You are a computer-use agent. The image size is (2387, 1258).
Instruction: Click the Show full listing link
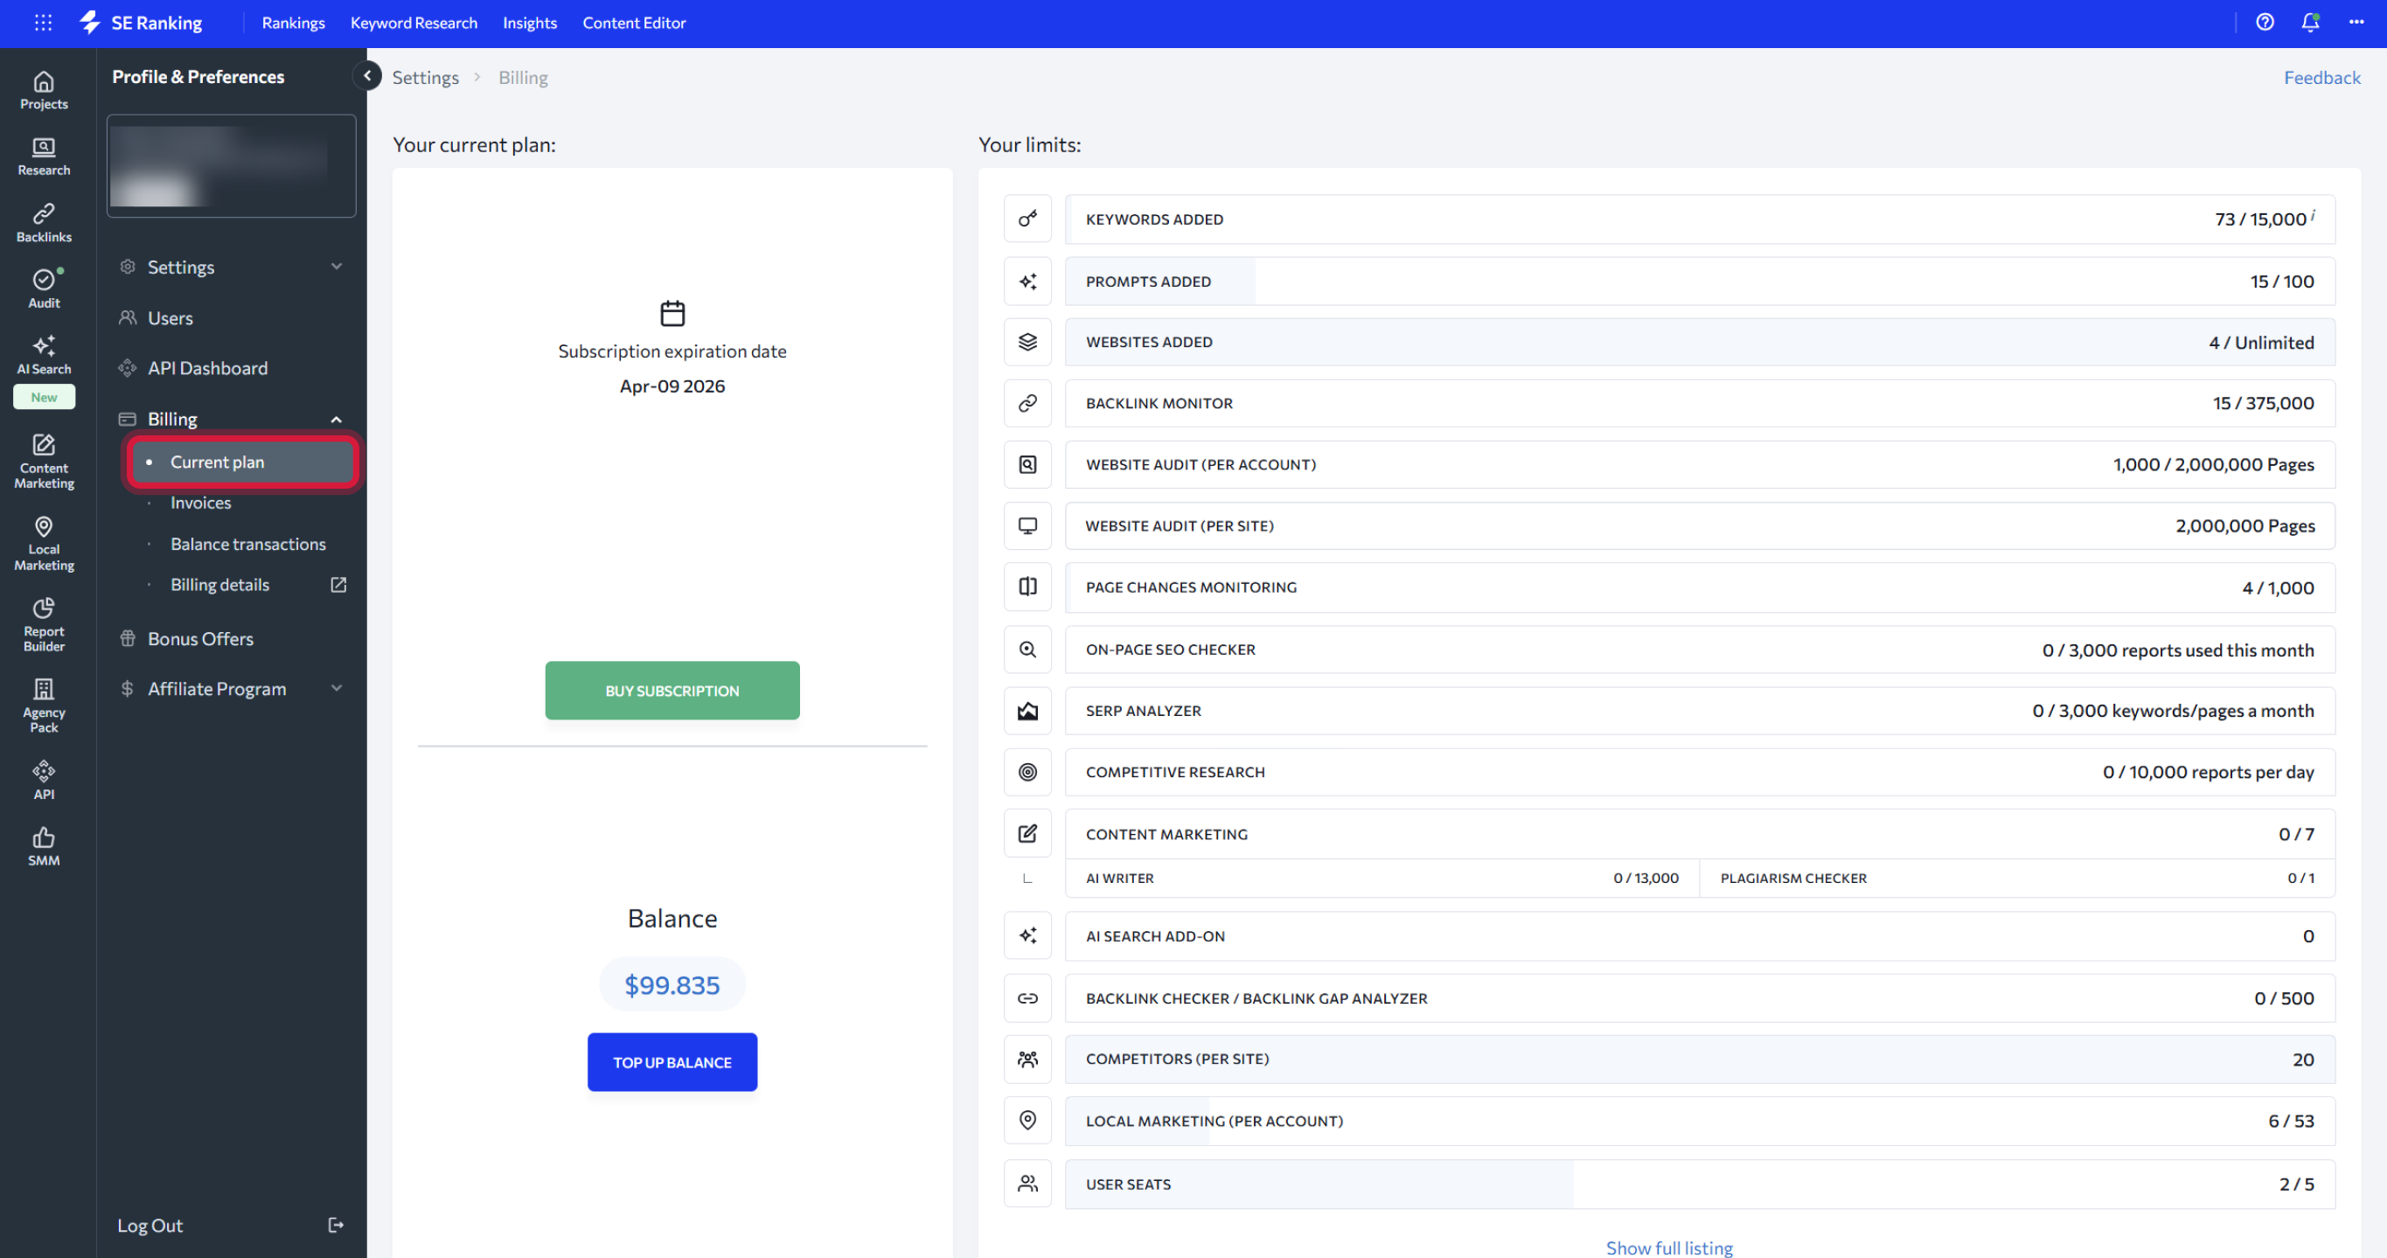click(x=1669, y=1247)
